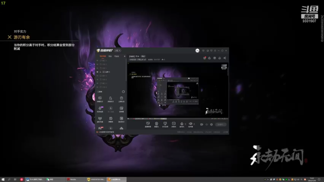
Task: Open the square list icon above preview
Action: point(215,58)
